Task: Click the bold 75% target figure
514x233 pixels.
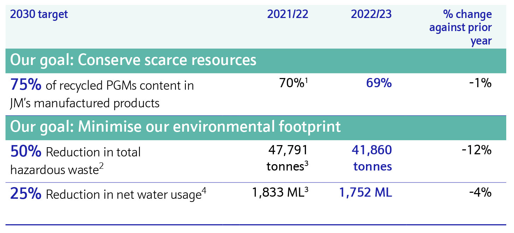Action: click(26, 85)
